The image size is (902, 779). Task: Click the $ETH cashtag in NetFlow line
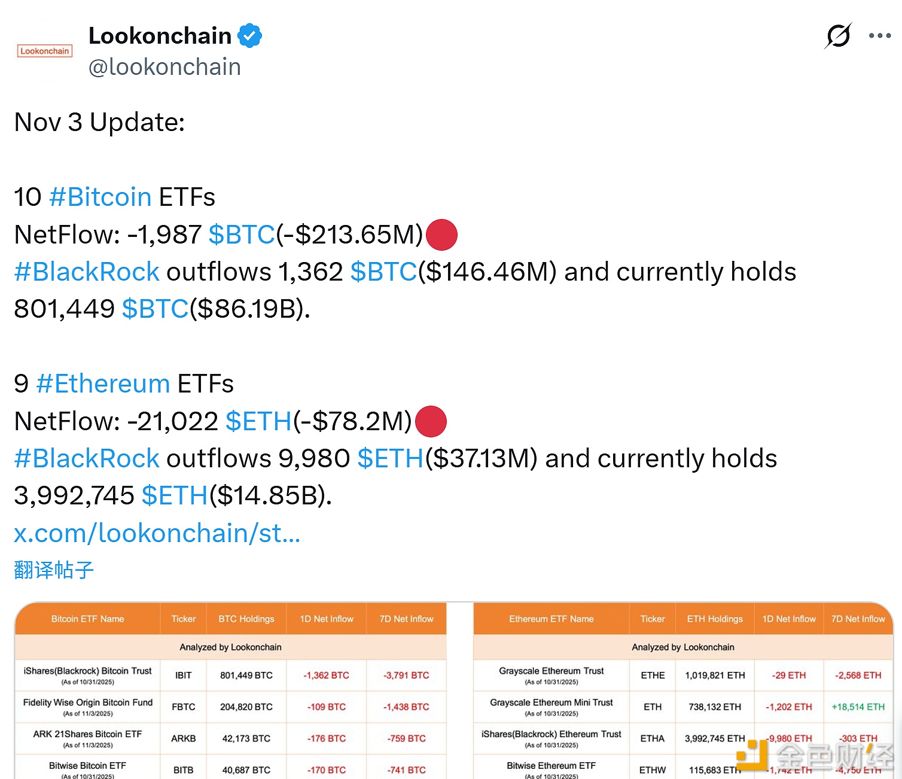(x=258, y=421)
